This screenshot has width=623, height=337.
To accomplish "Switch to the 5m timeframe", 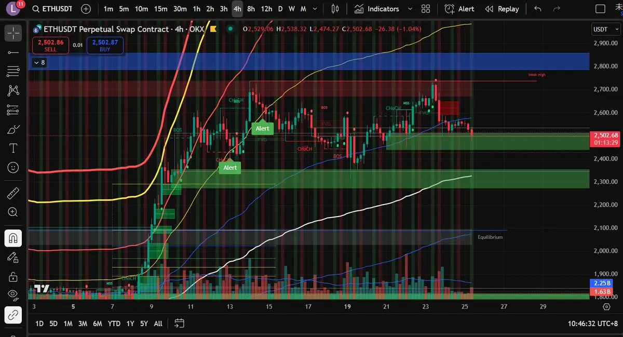I will click(124, 9).
